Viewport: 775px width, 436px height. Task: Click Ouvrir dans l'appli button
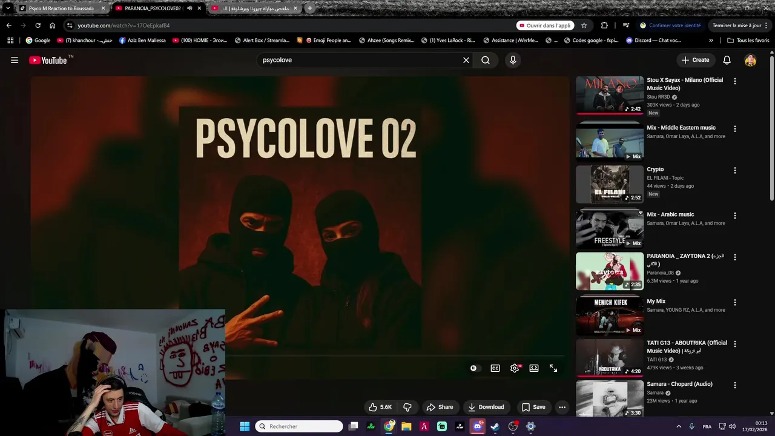tap(545, 25)
